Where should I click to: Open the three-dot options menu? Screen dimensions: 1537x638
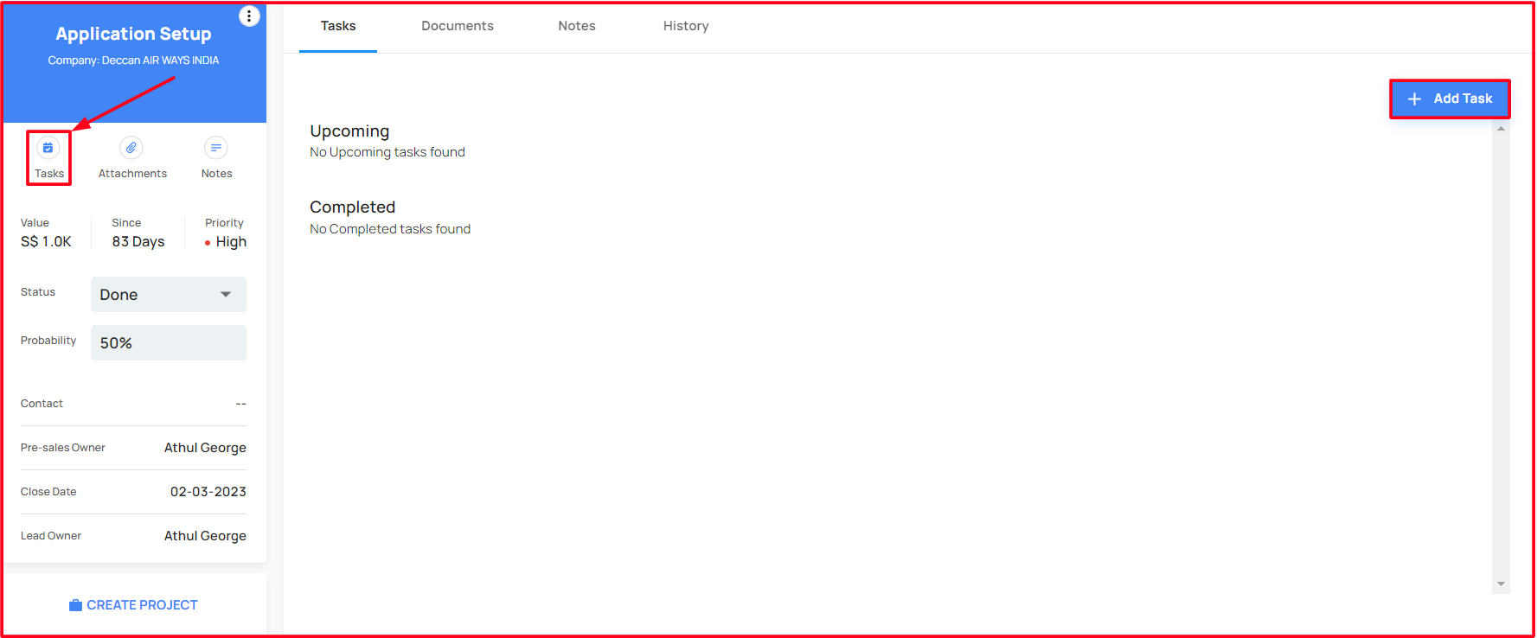click(249, 16)
